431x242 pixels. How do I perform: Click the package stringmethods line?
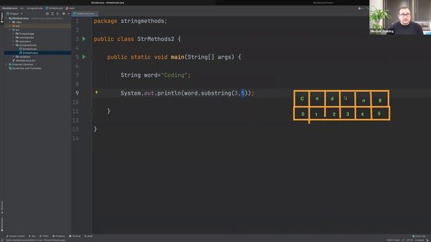pos(130,21)
